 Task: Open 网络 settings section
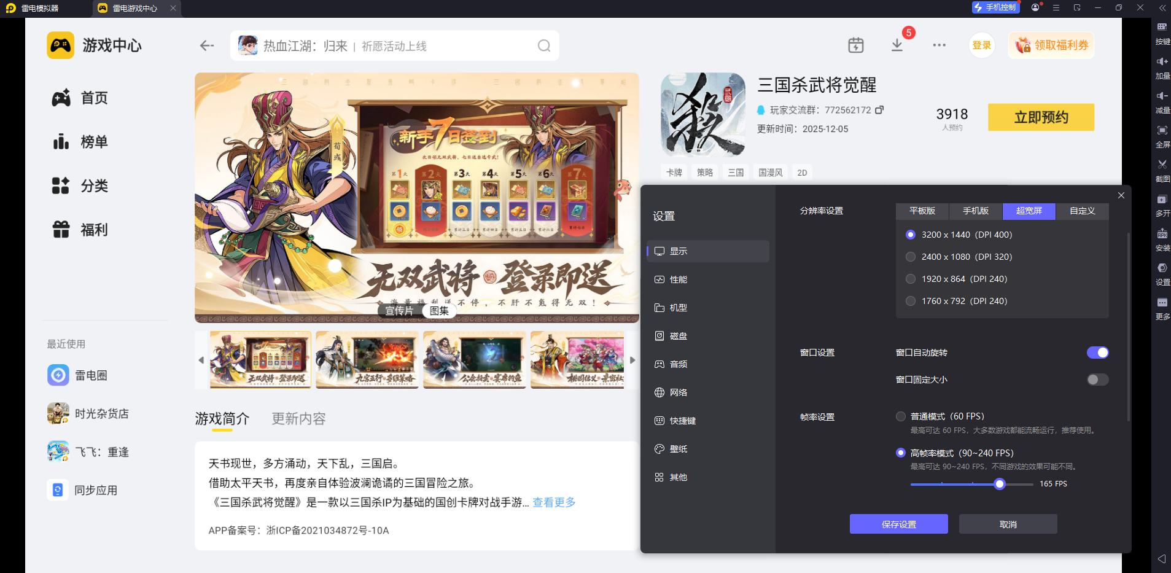coord(708,392)
